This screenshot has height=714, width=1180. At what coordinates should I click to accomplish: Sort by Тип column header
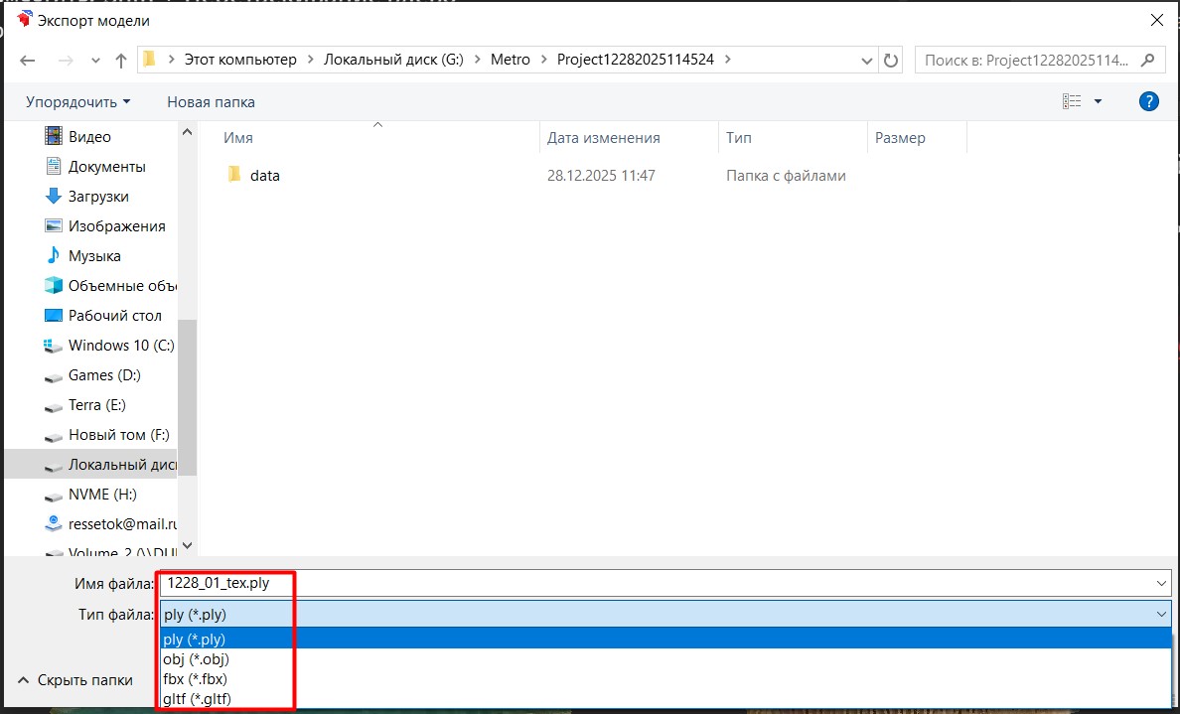point(739,138)
